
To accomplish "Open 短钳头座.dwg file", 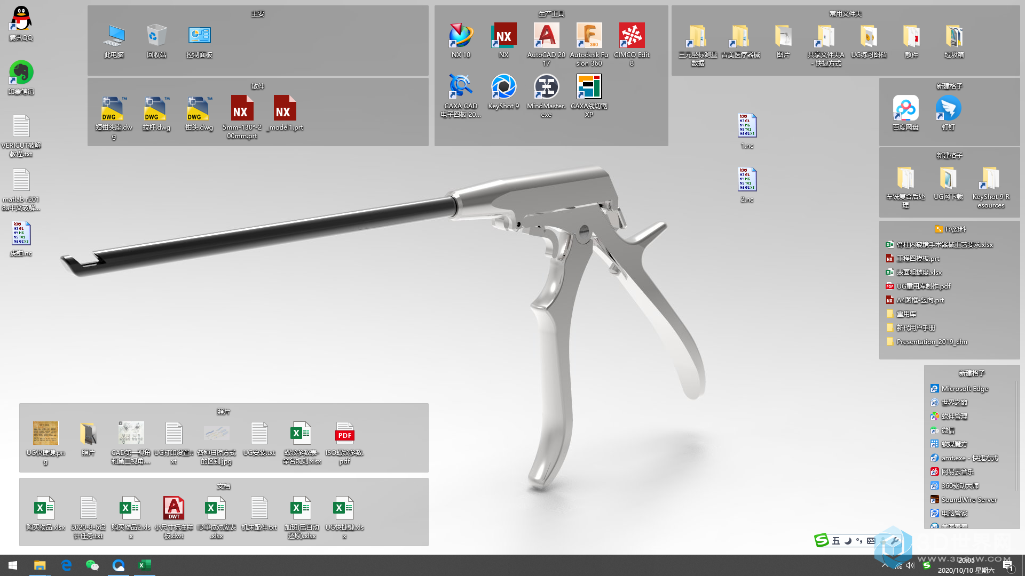I will click(x=114, y=118).
